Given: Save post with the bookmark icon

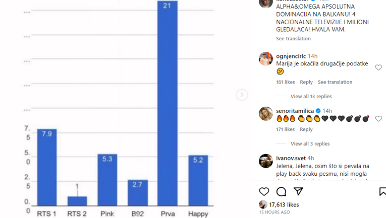Looking at the screenshot, I should (x=383, y=191).
